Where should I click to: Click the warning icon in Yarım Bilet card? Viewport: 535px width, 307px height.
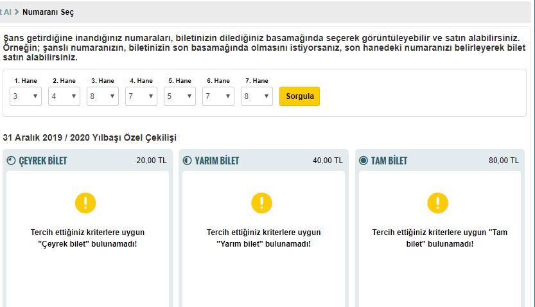click(261, 203)
